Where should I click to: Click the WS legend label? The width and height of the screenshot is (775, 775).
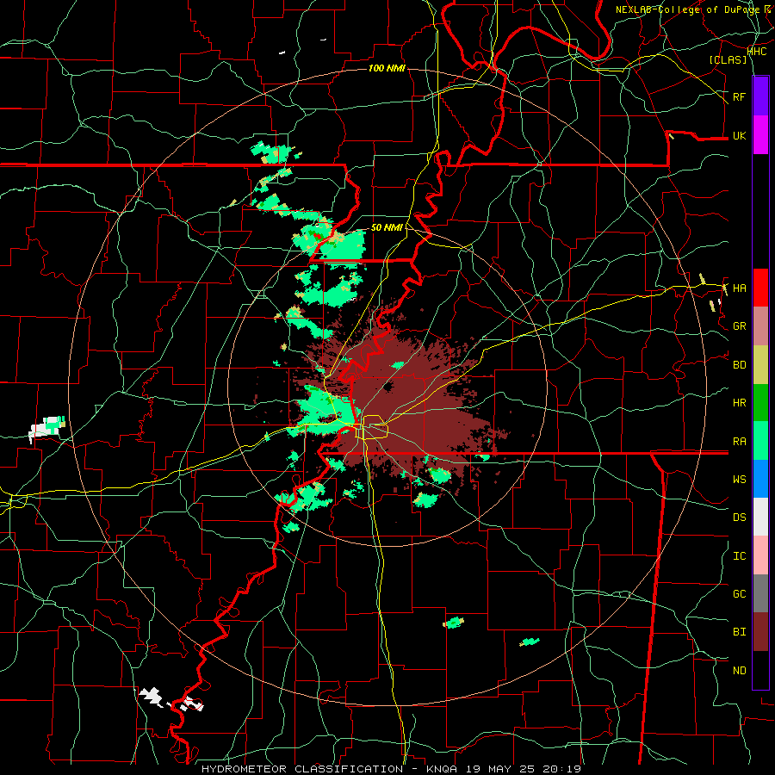[739, 479]
